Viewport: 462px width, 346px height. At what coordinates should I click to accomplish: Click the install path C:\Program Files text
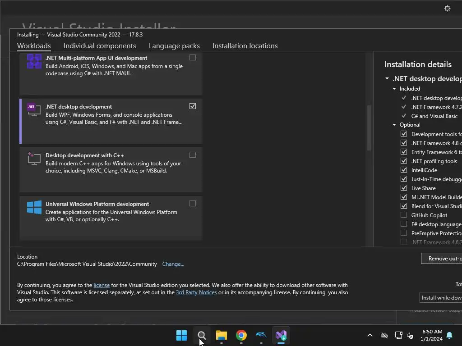[x=87, y=264]
